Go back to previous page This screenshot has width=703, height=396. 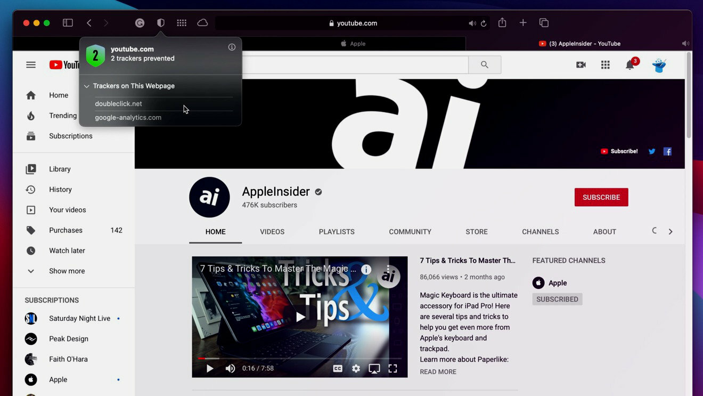(89, 23)
